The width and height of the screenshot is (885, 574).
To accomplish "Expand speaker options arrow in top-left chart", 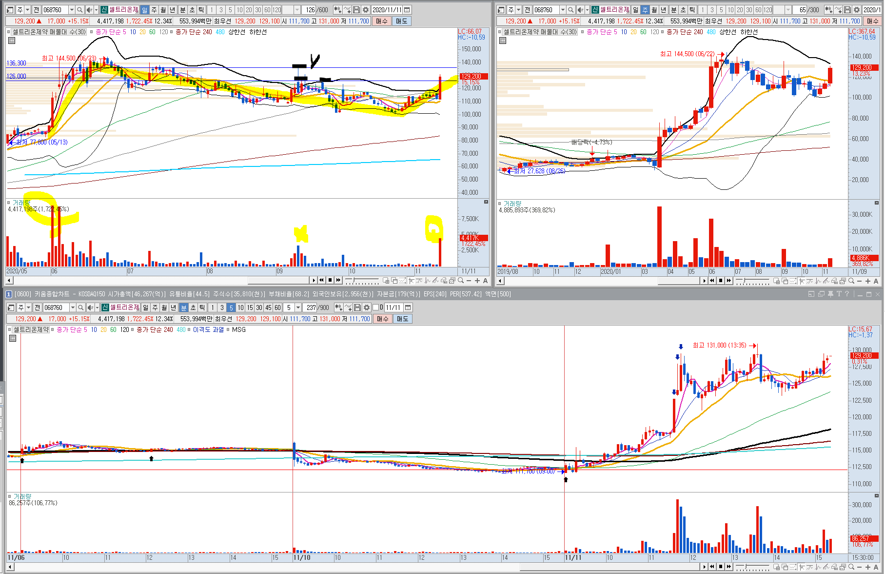I will (96, 10).
